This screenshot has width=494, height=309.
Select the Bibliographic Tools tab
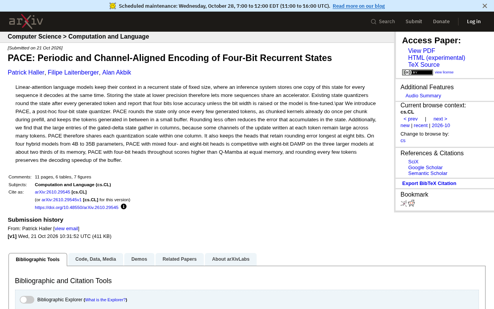tap(38, 260)
